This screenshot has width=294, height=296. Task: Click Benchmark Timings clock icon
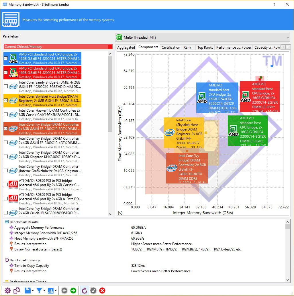7,260
